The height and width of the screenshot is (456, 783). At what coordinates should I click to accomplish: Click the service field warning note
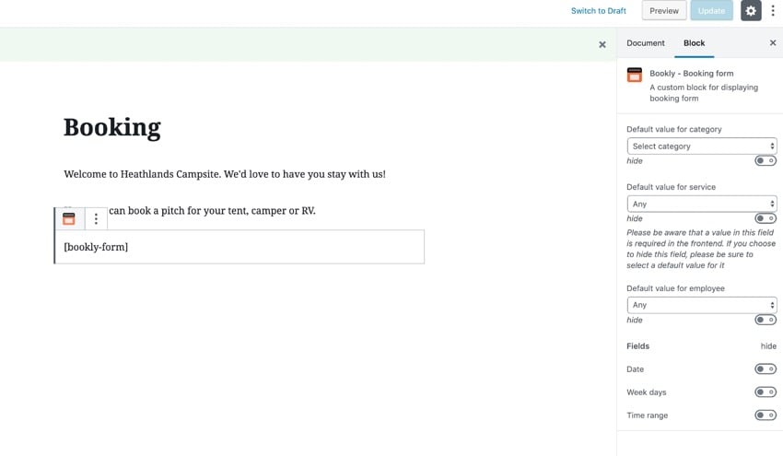pos(701,249)
